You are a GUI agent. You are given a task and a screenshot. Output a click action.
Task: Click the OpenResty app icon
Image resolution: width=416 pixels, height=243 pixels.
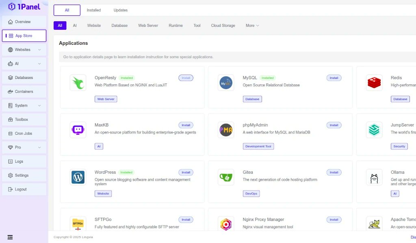coord(78,83)
